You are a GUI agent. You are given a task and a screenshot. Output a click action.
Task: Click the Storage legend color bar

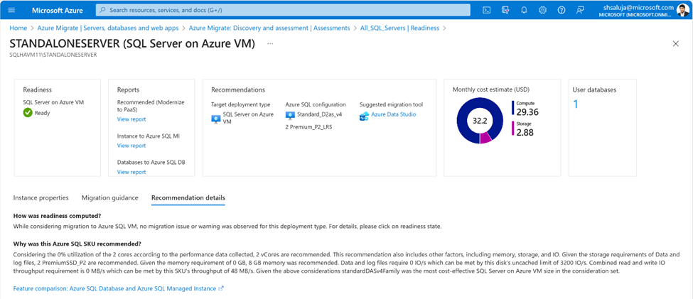(512, 129)
